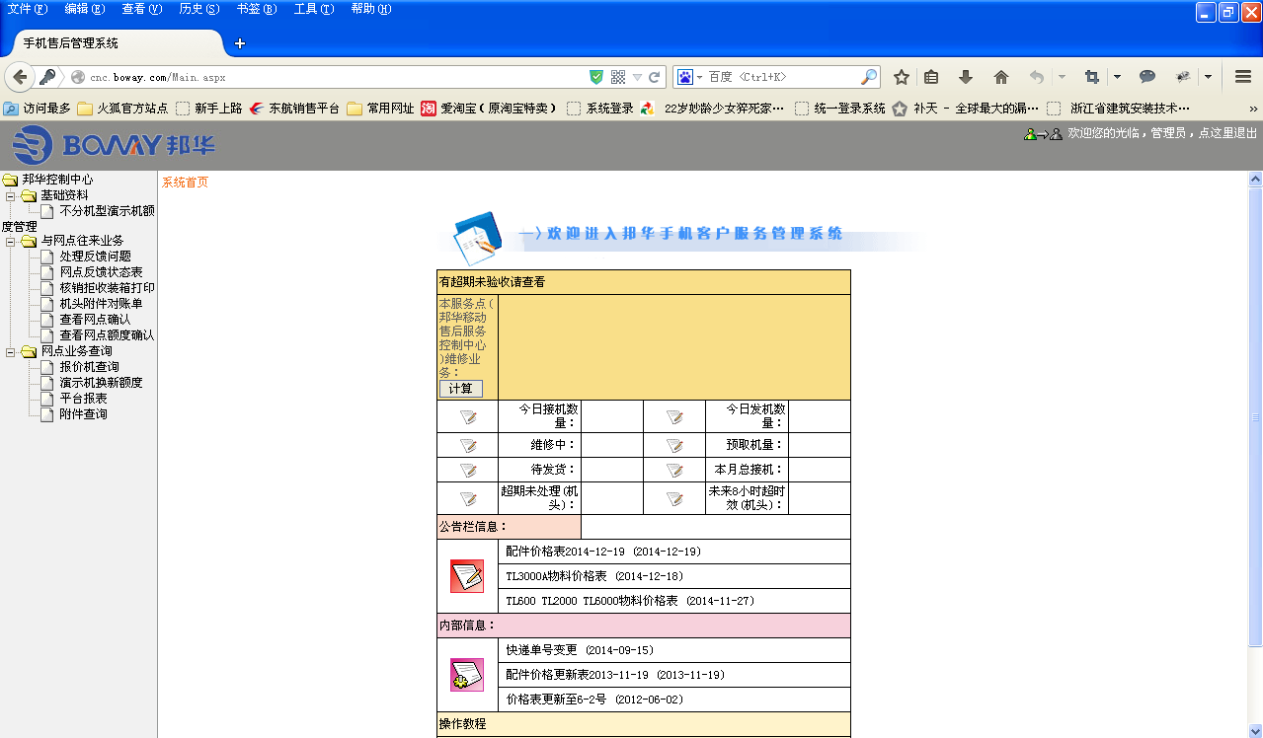Open 价格表更新至6-2号 notice

(594, 700)
